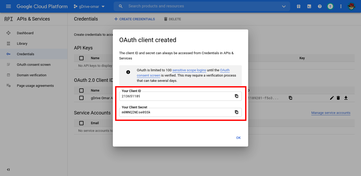Open notifications from the top bar
Screen dimensions: 361x176
[330, 6]
